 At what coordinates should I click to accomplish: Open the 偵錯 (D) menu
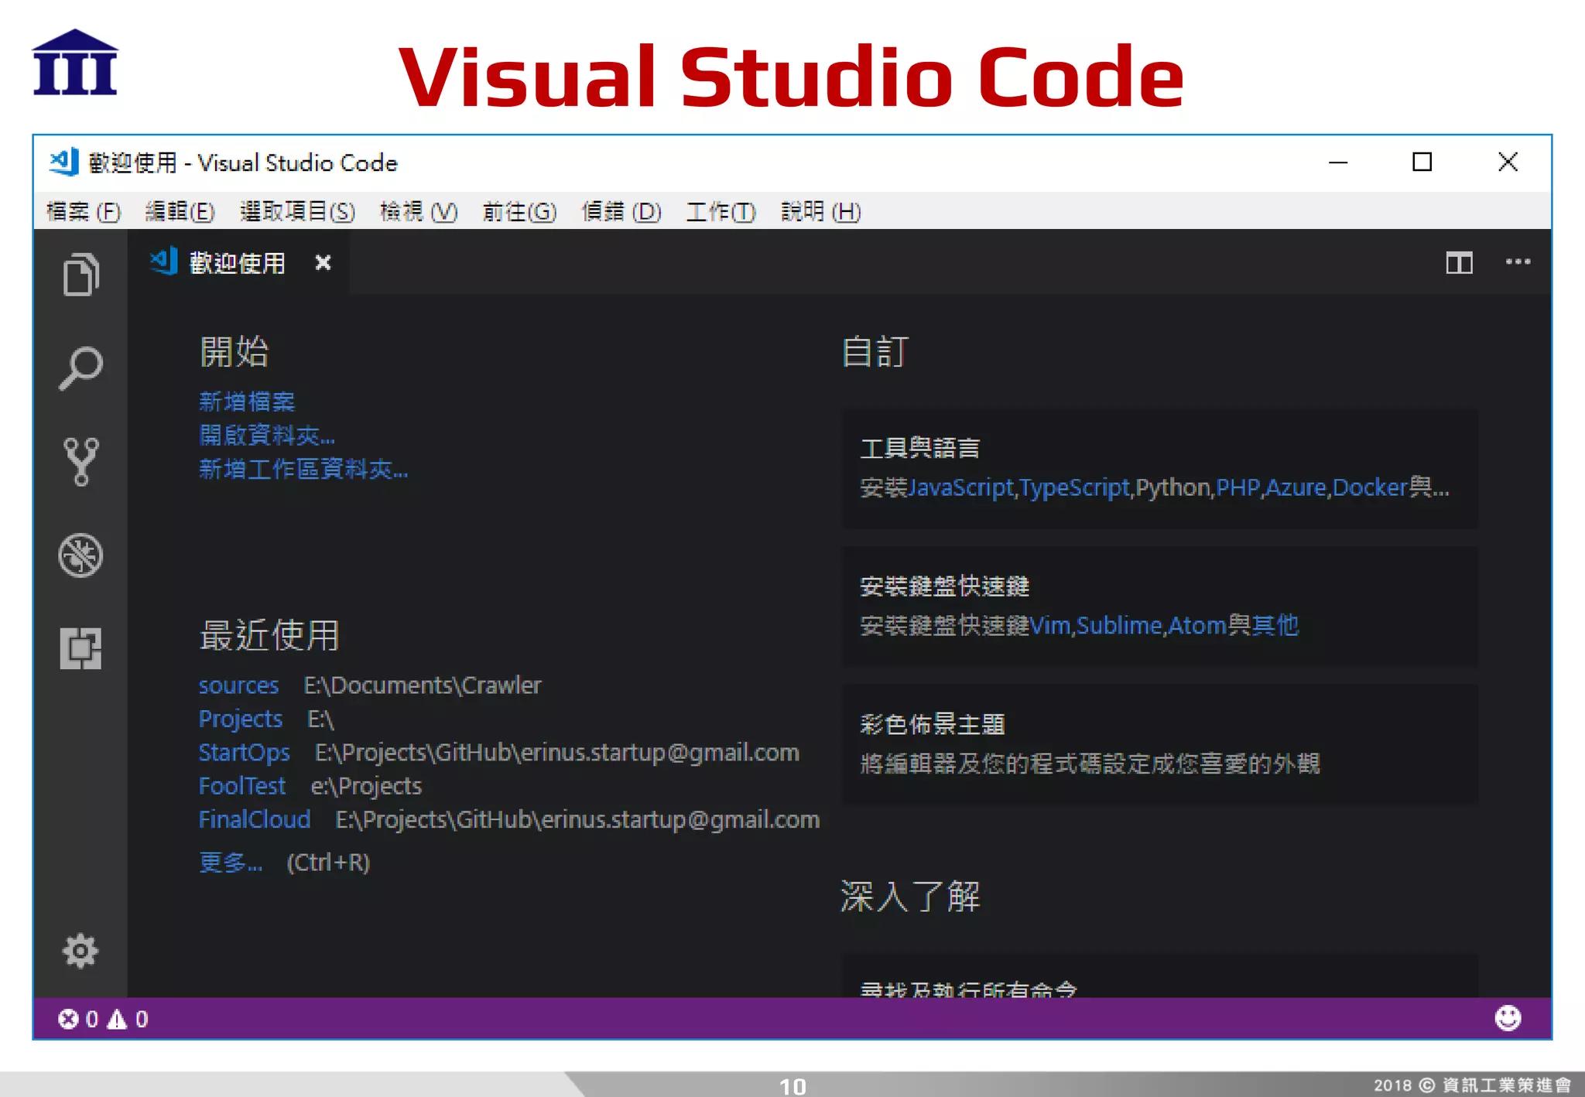point(621,211)
